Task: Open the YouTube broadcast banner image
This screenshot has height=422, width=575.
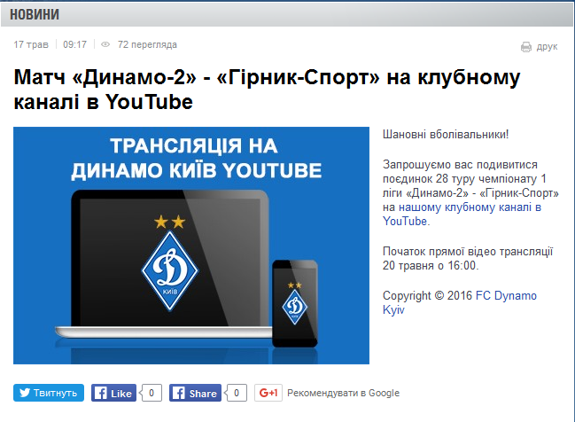Action: (x=191, y=246)
